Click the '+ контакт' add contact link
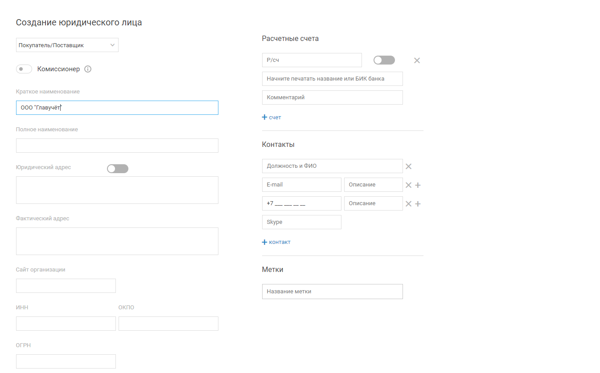The width and height of the screenshot is (600, 373). [276, 242]
